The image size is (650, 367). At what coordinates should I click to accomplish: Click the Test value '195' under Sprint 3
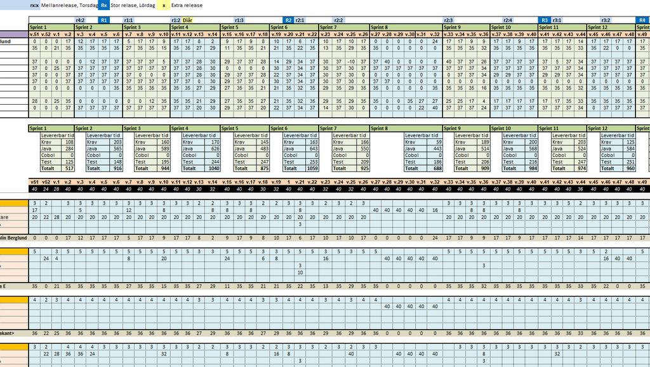coord(164,162)
